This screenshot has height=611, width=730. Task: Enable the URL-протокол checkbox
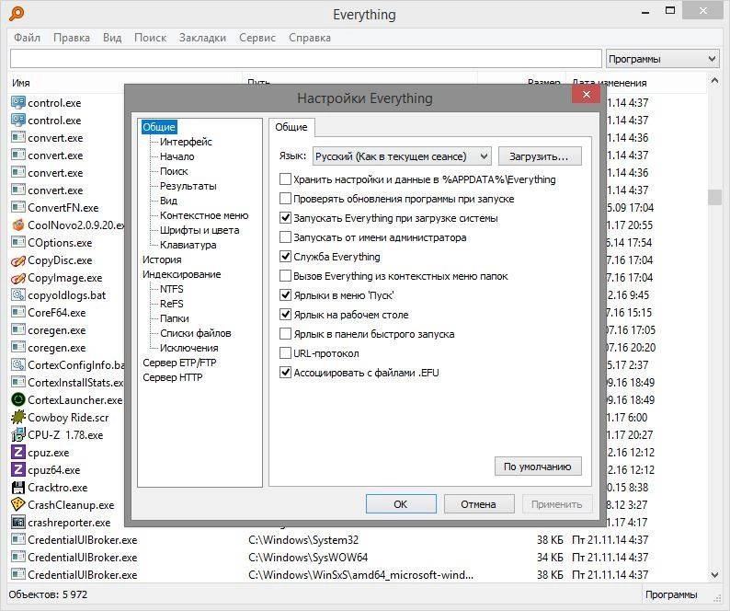pos(285,353)
